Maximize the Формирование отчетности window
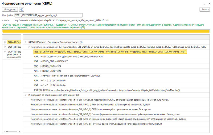Screen dimensions: 213x135 [204, 3]
